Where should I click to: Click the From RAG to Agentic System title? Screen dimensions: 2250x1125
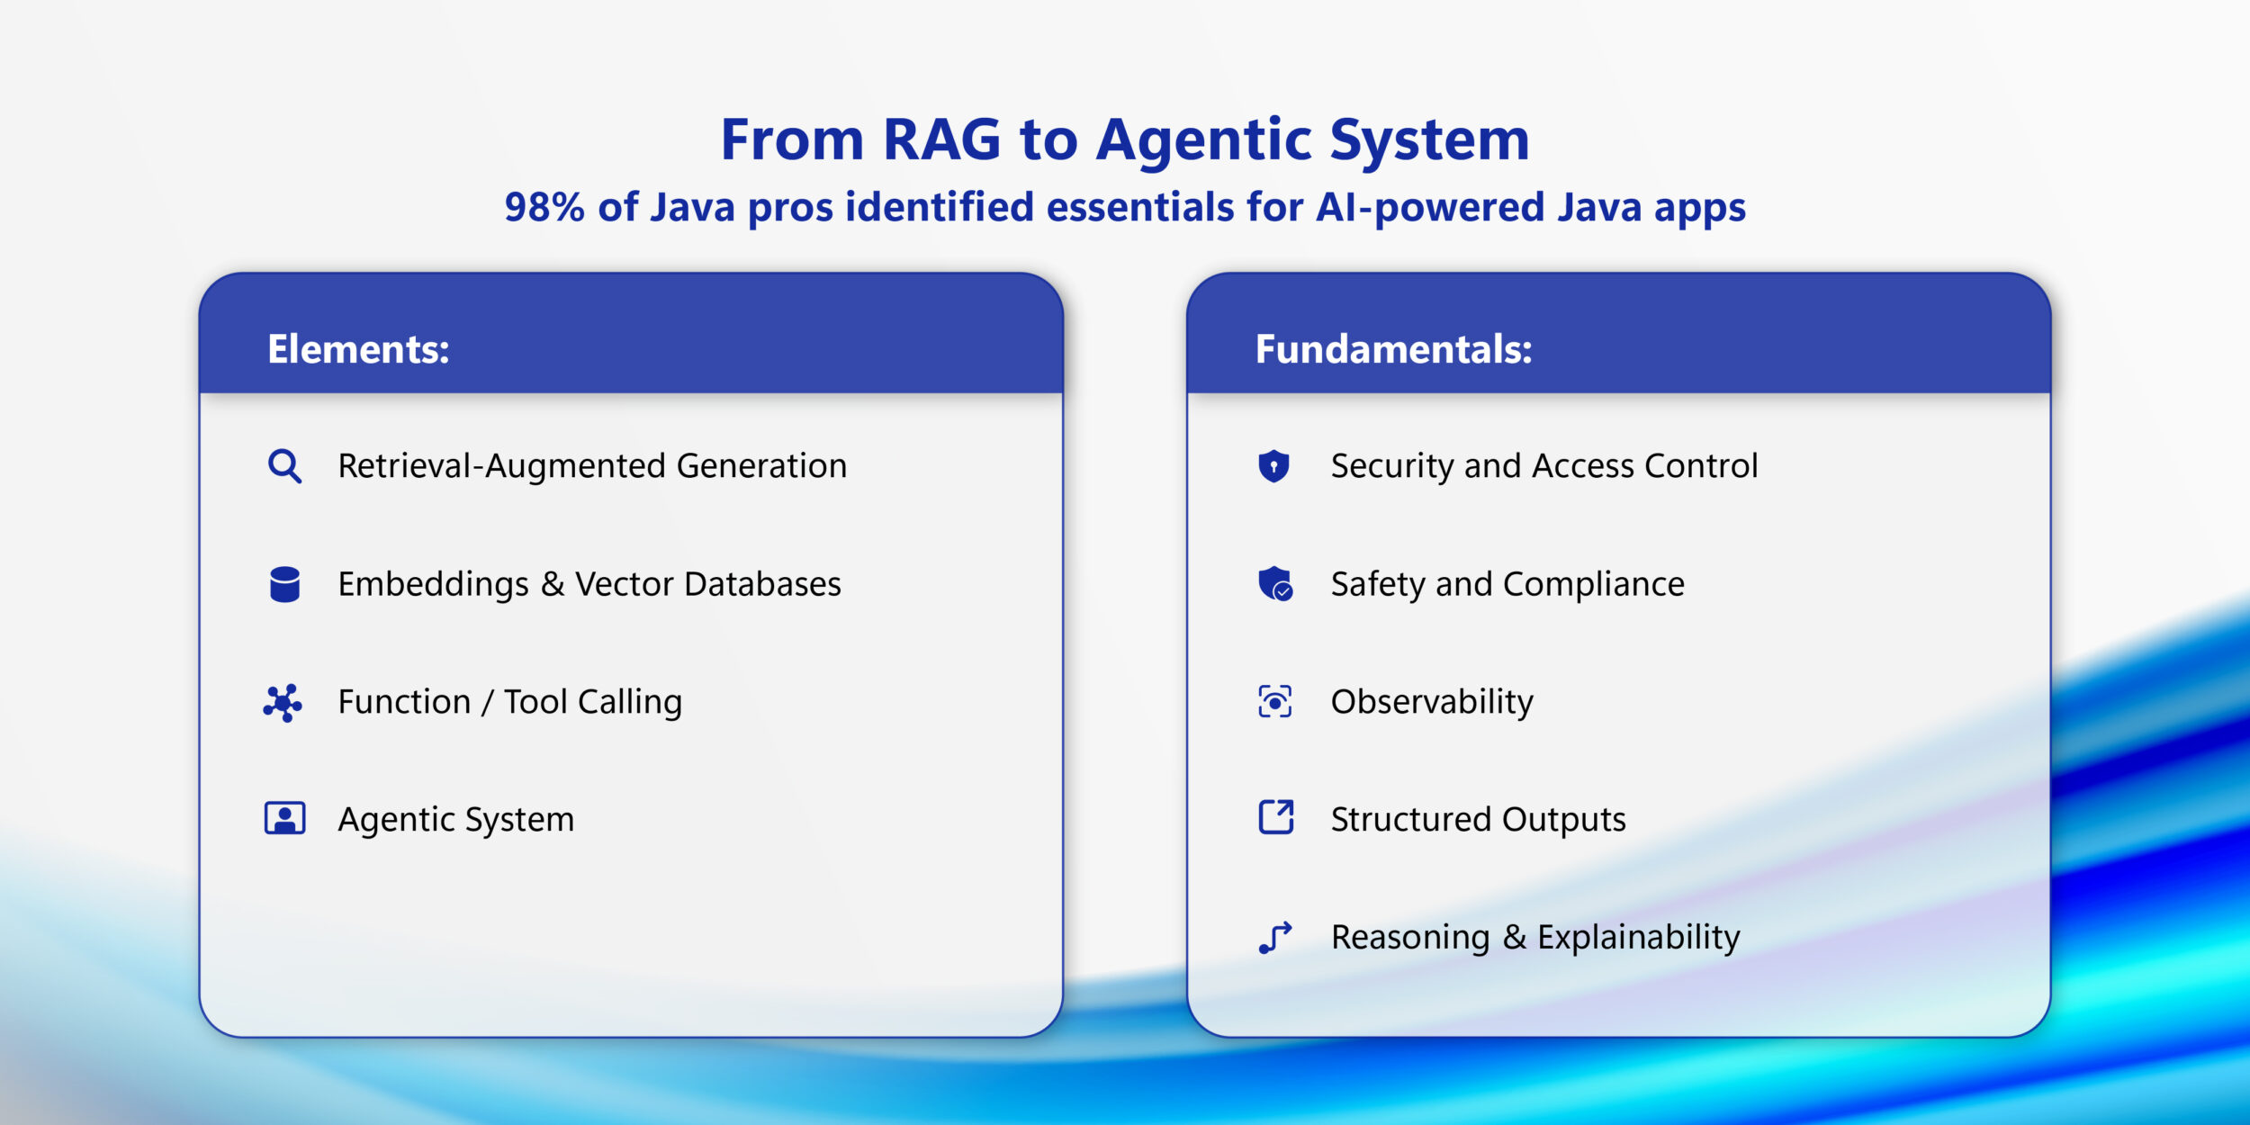1125,140
